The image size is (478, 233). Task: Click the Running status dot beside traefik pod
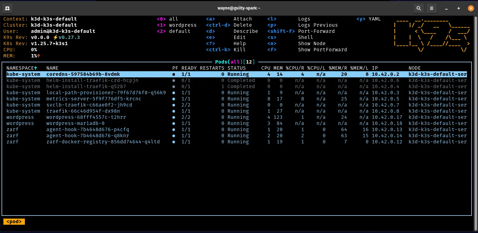click(x=173, y=111)
